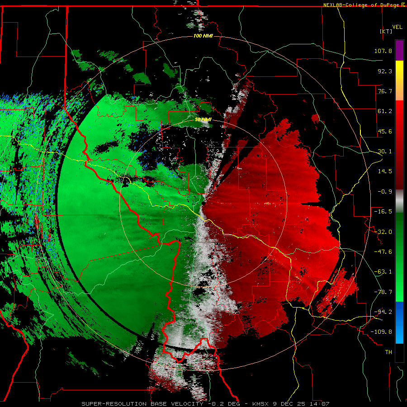
Task: Select the -32.0 scale value
Action: [383, 232]
